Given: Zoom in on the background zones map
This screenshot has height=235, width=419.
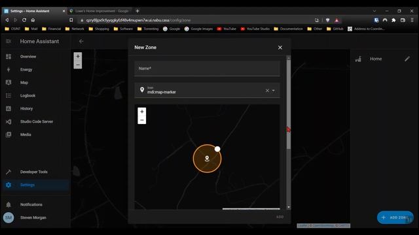Looking at the screenshot, I should tap(78, 57).
